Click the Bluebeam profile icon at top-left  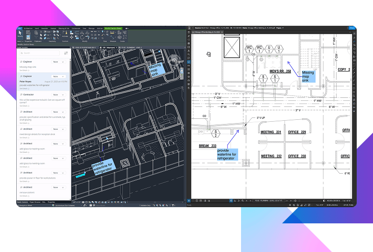pos(189,28)
